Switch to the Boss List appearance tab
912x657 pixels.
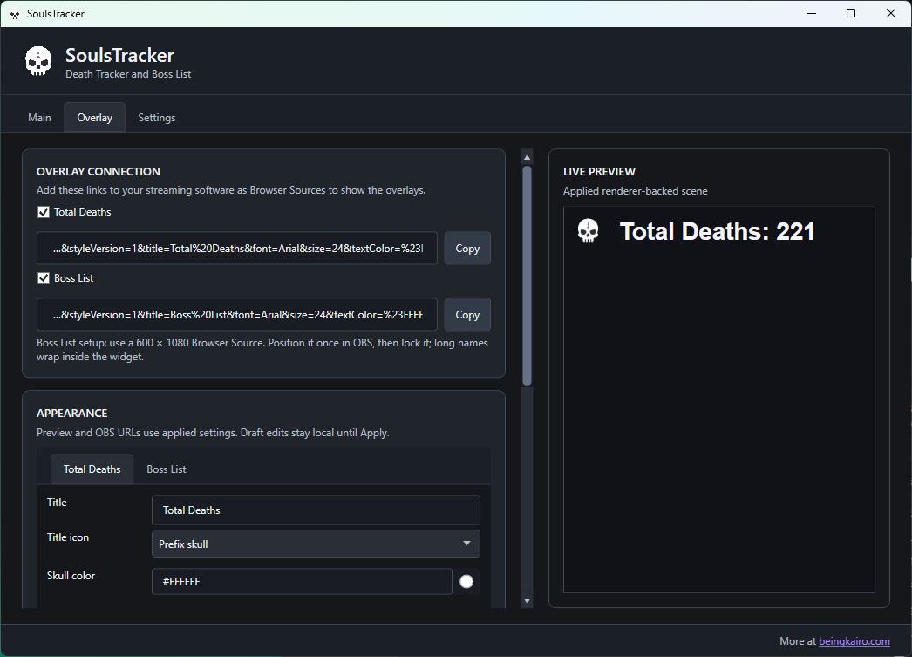tap(167, 469)
